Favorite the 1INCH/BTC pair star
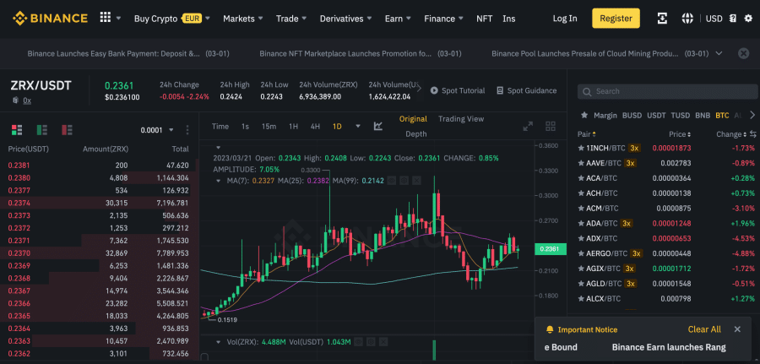The height and width of the screenshot is (364, 760). [581, 148]
